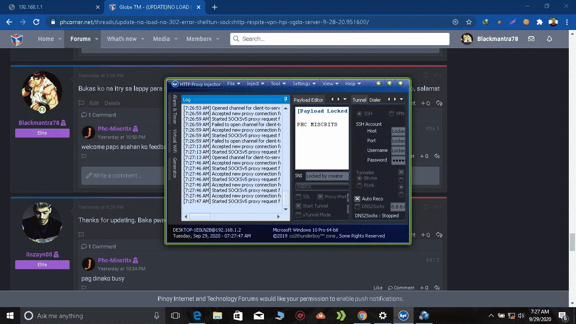
Task: Open Windows Settings gear in taskbar
Action: coord(383,316)
